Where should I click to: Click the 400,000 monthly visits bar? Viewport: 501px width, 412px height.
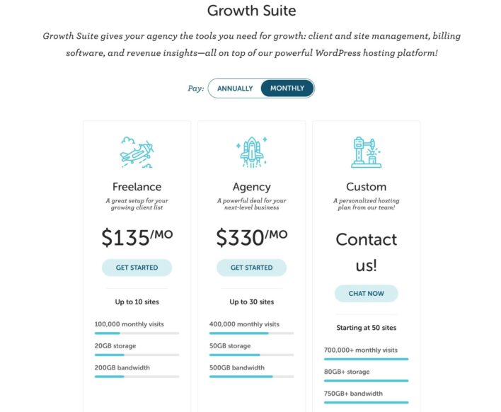pyautogui.click(x=251, y=333)
